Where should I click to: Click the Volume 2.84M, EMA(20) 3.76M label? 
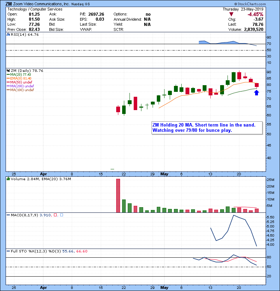[41, 179]
